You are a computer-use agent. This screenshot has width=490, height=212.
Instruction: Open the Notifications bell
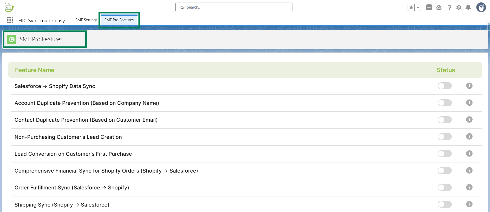468,8
